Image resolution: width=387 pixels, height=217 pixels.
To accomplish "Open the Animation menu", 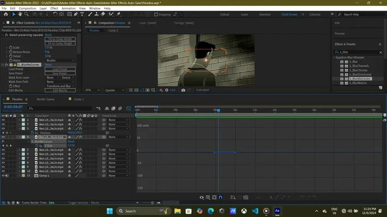I will (x=68, y=8).
